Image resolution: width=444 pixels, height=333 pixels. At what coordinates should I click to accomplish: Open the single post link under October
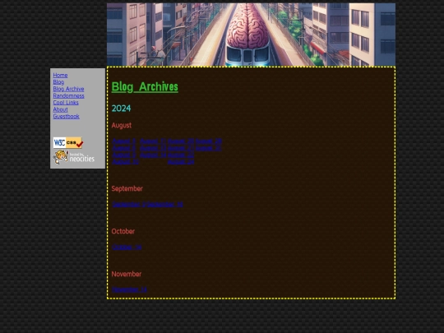[127, 247]
